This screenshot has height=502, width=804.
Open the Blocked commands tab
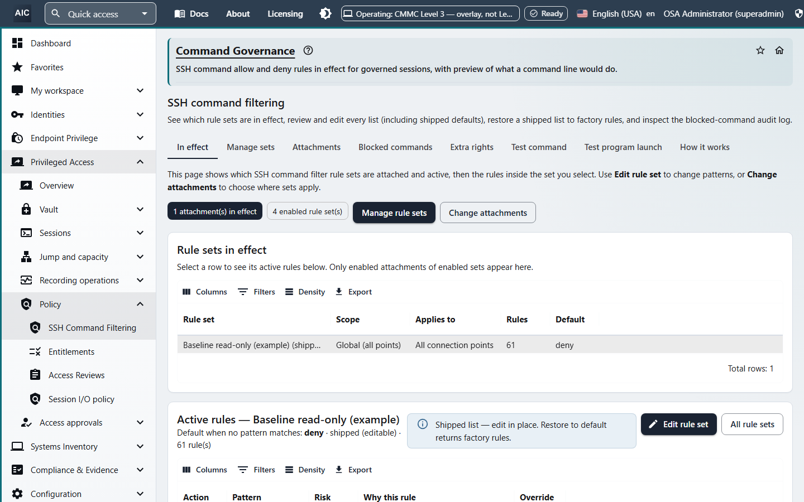(x=395, y=147)
